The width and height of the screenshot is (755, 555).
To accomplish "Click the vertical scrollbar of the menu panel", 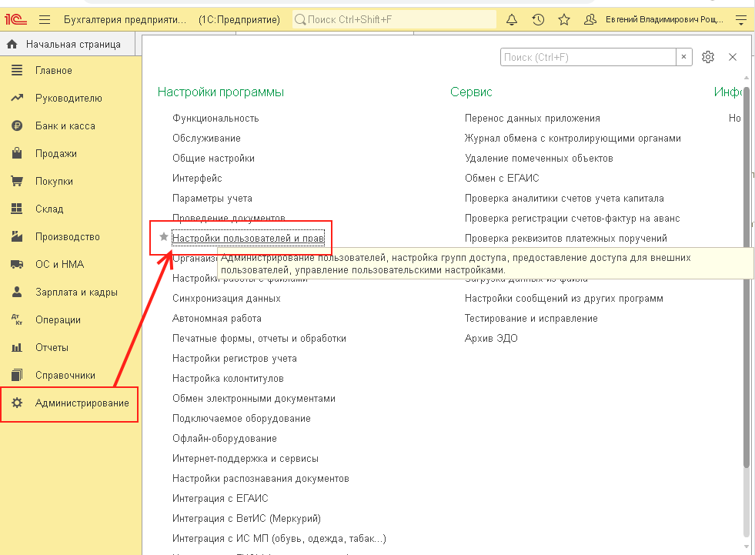I will [747, 269].
